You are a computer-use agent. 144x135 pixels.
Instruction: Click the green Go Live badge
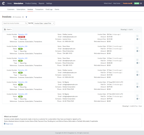(136, 3)
